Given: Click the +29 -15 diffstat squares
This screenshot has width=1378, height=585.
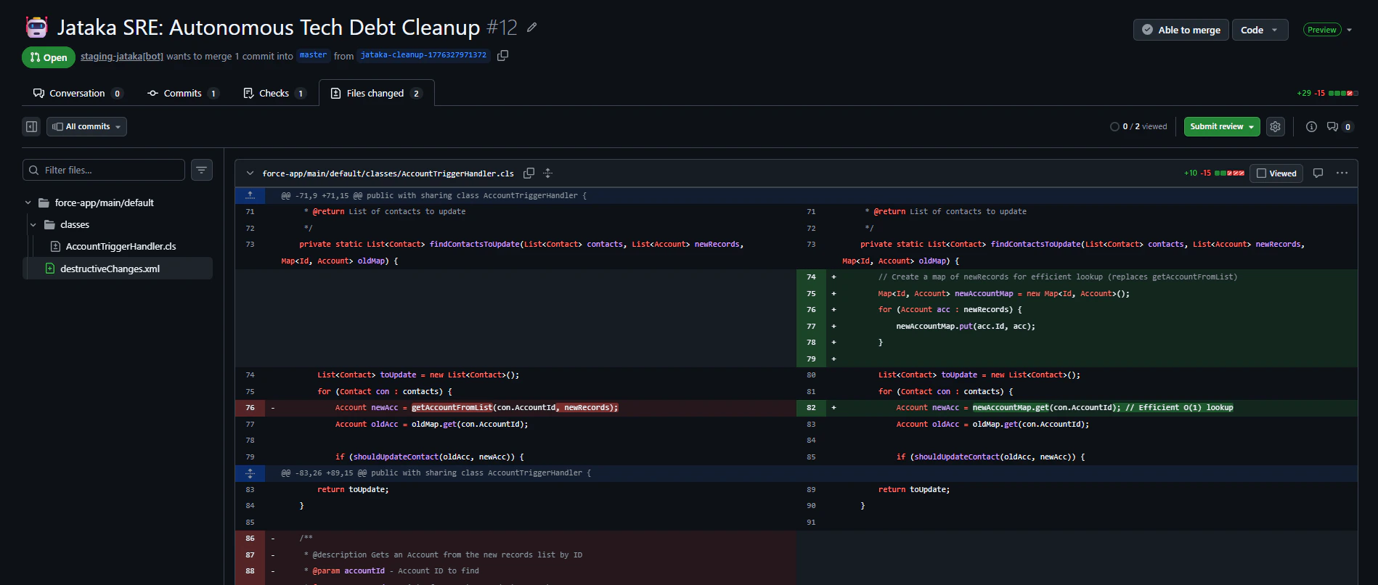Looking at the screenshot, I should pos(1343,93).
